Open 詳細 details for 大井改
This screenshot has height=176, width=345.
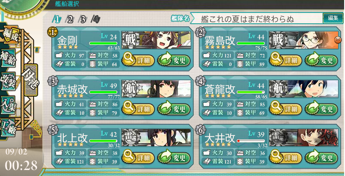[x=285, y=158]
